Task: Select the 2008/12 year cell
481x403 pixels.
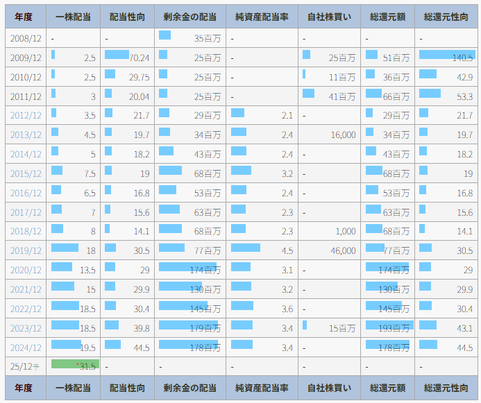Action: [x=25, y=38]
